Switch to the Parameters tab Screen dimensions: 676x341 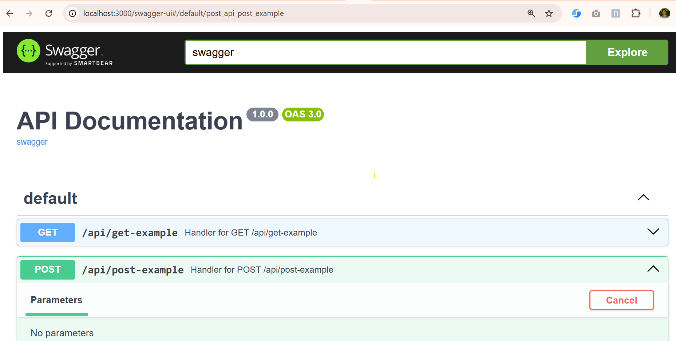56,300
